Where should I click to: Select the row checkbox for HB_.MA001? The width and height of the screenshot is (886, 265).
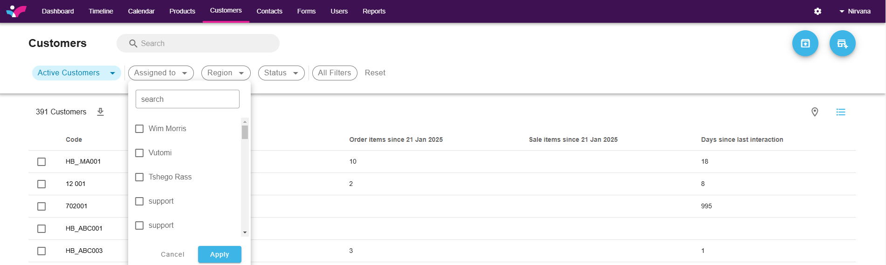(41, 162)
